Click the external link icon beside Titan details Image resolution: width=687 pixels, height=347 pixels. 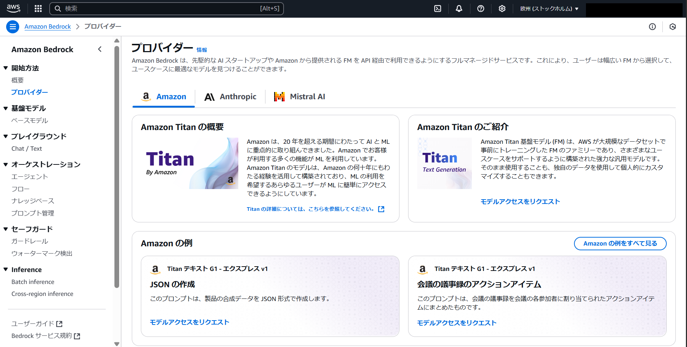tap(381, 209)
